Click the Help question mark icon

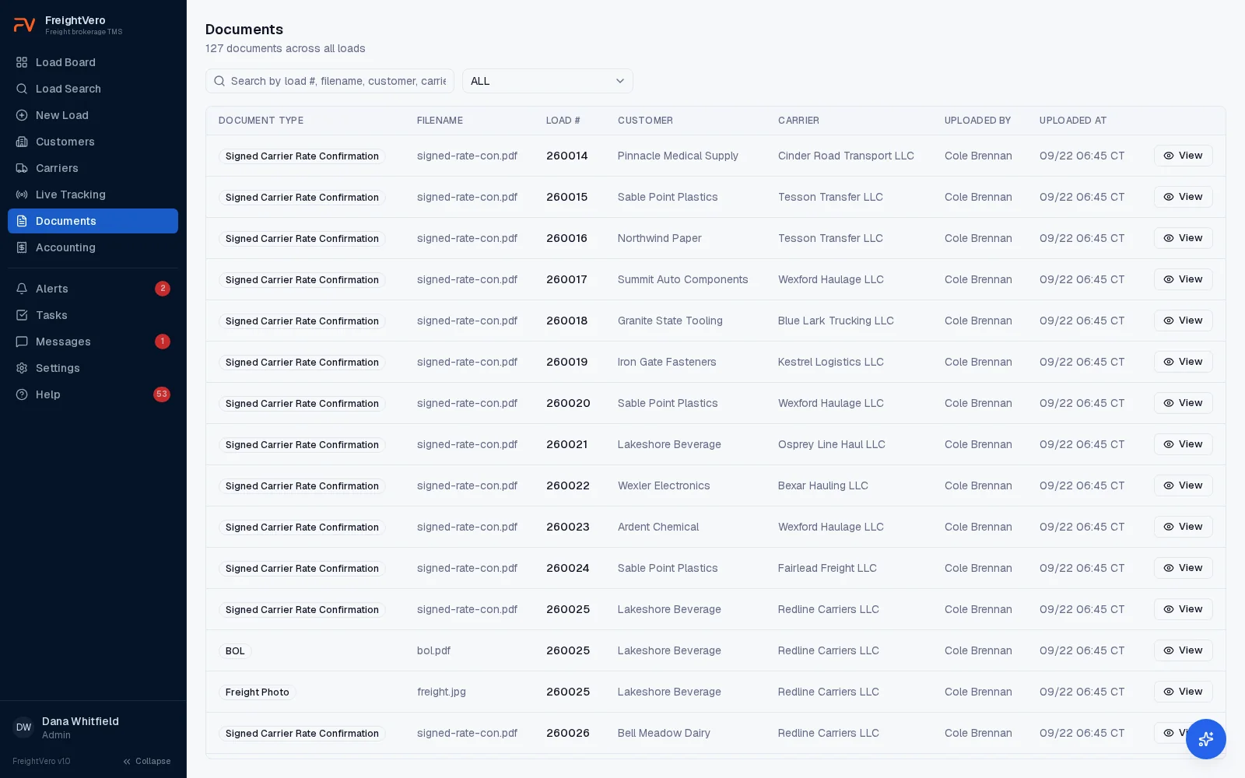tap(22, 394)
